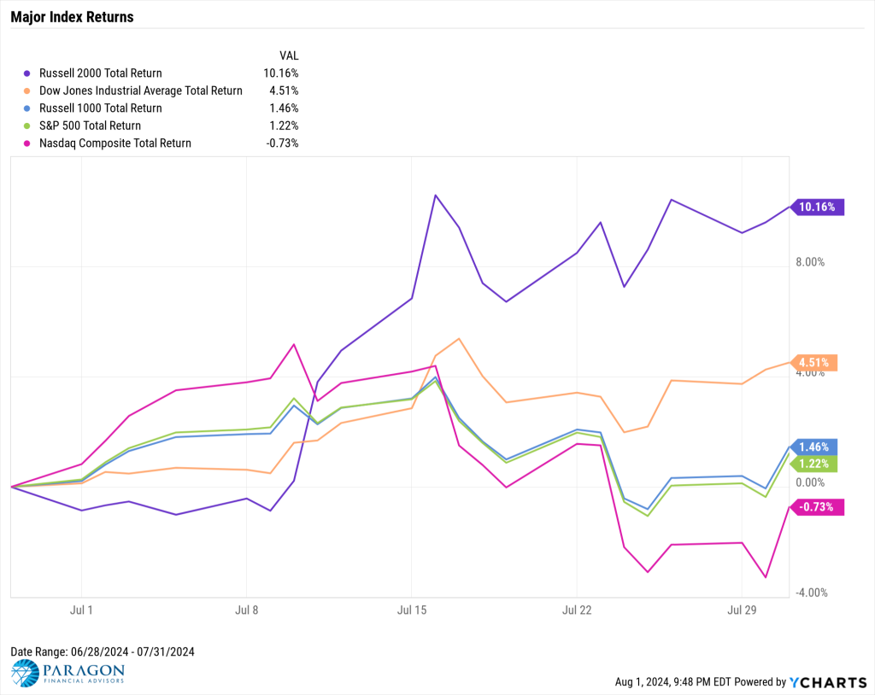Click the pink Nasdaq Composite legend dot

pos(26,143)
